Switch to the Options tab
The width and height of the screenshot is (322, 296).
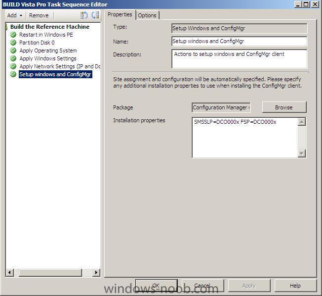pyautogui.click(x=147, y=15)
